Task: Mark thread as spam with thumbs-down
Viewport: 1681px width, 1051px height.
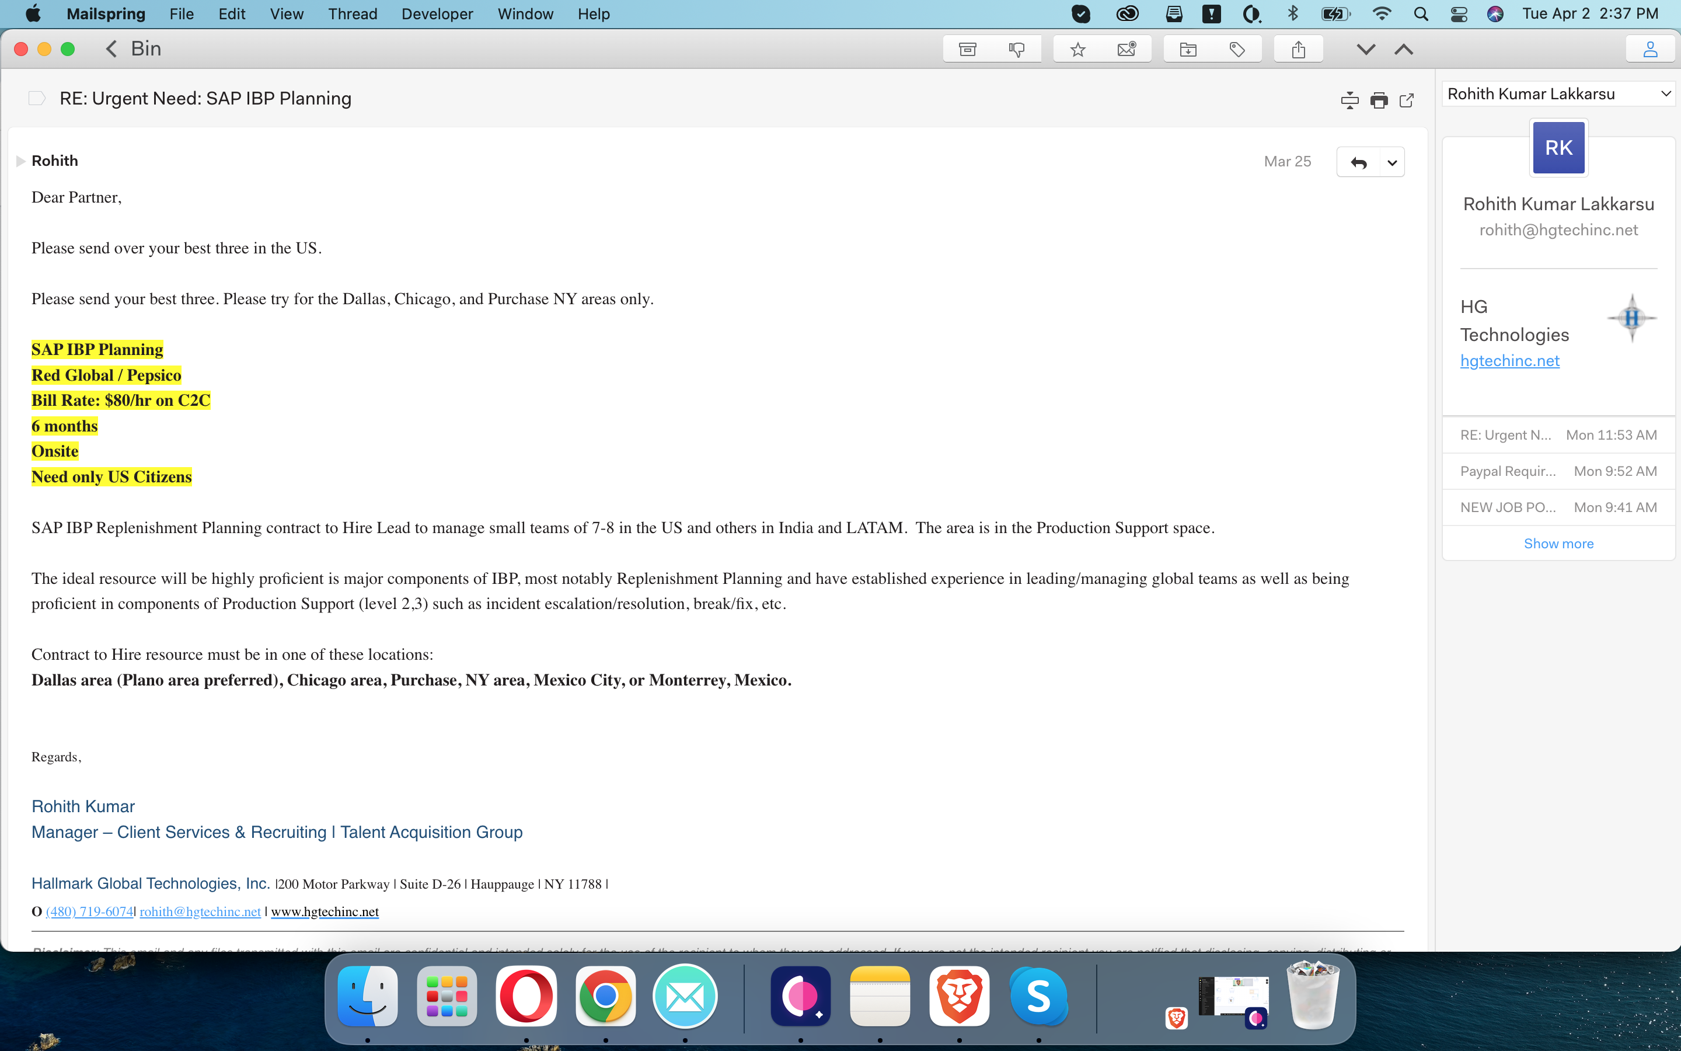Action: click(x=1016, y=50)
